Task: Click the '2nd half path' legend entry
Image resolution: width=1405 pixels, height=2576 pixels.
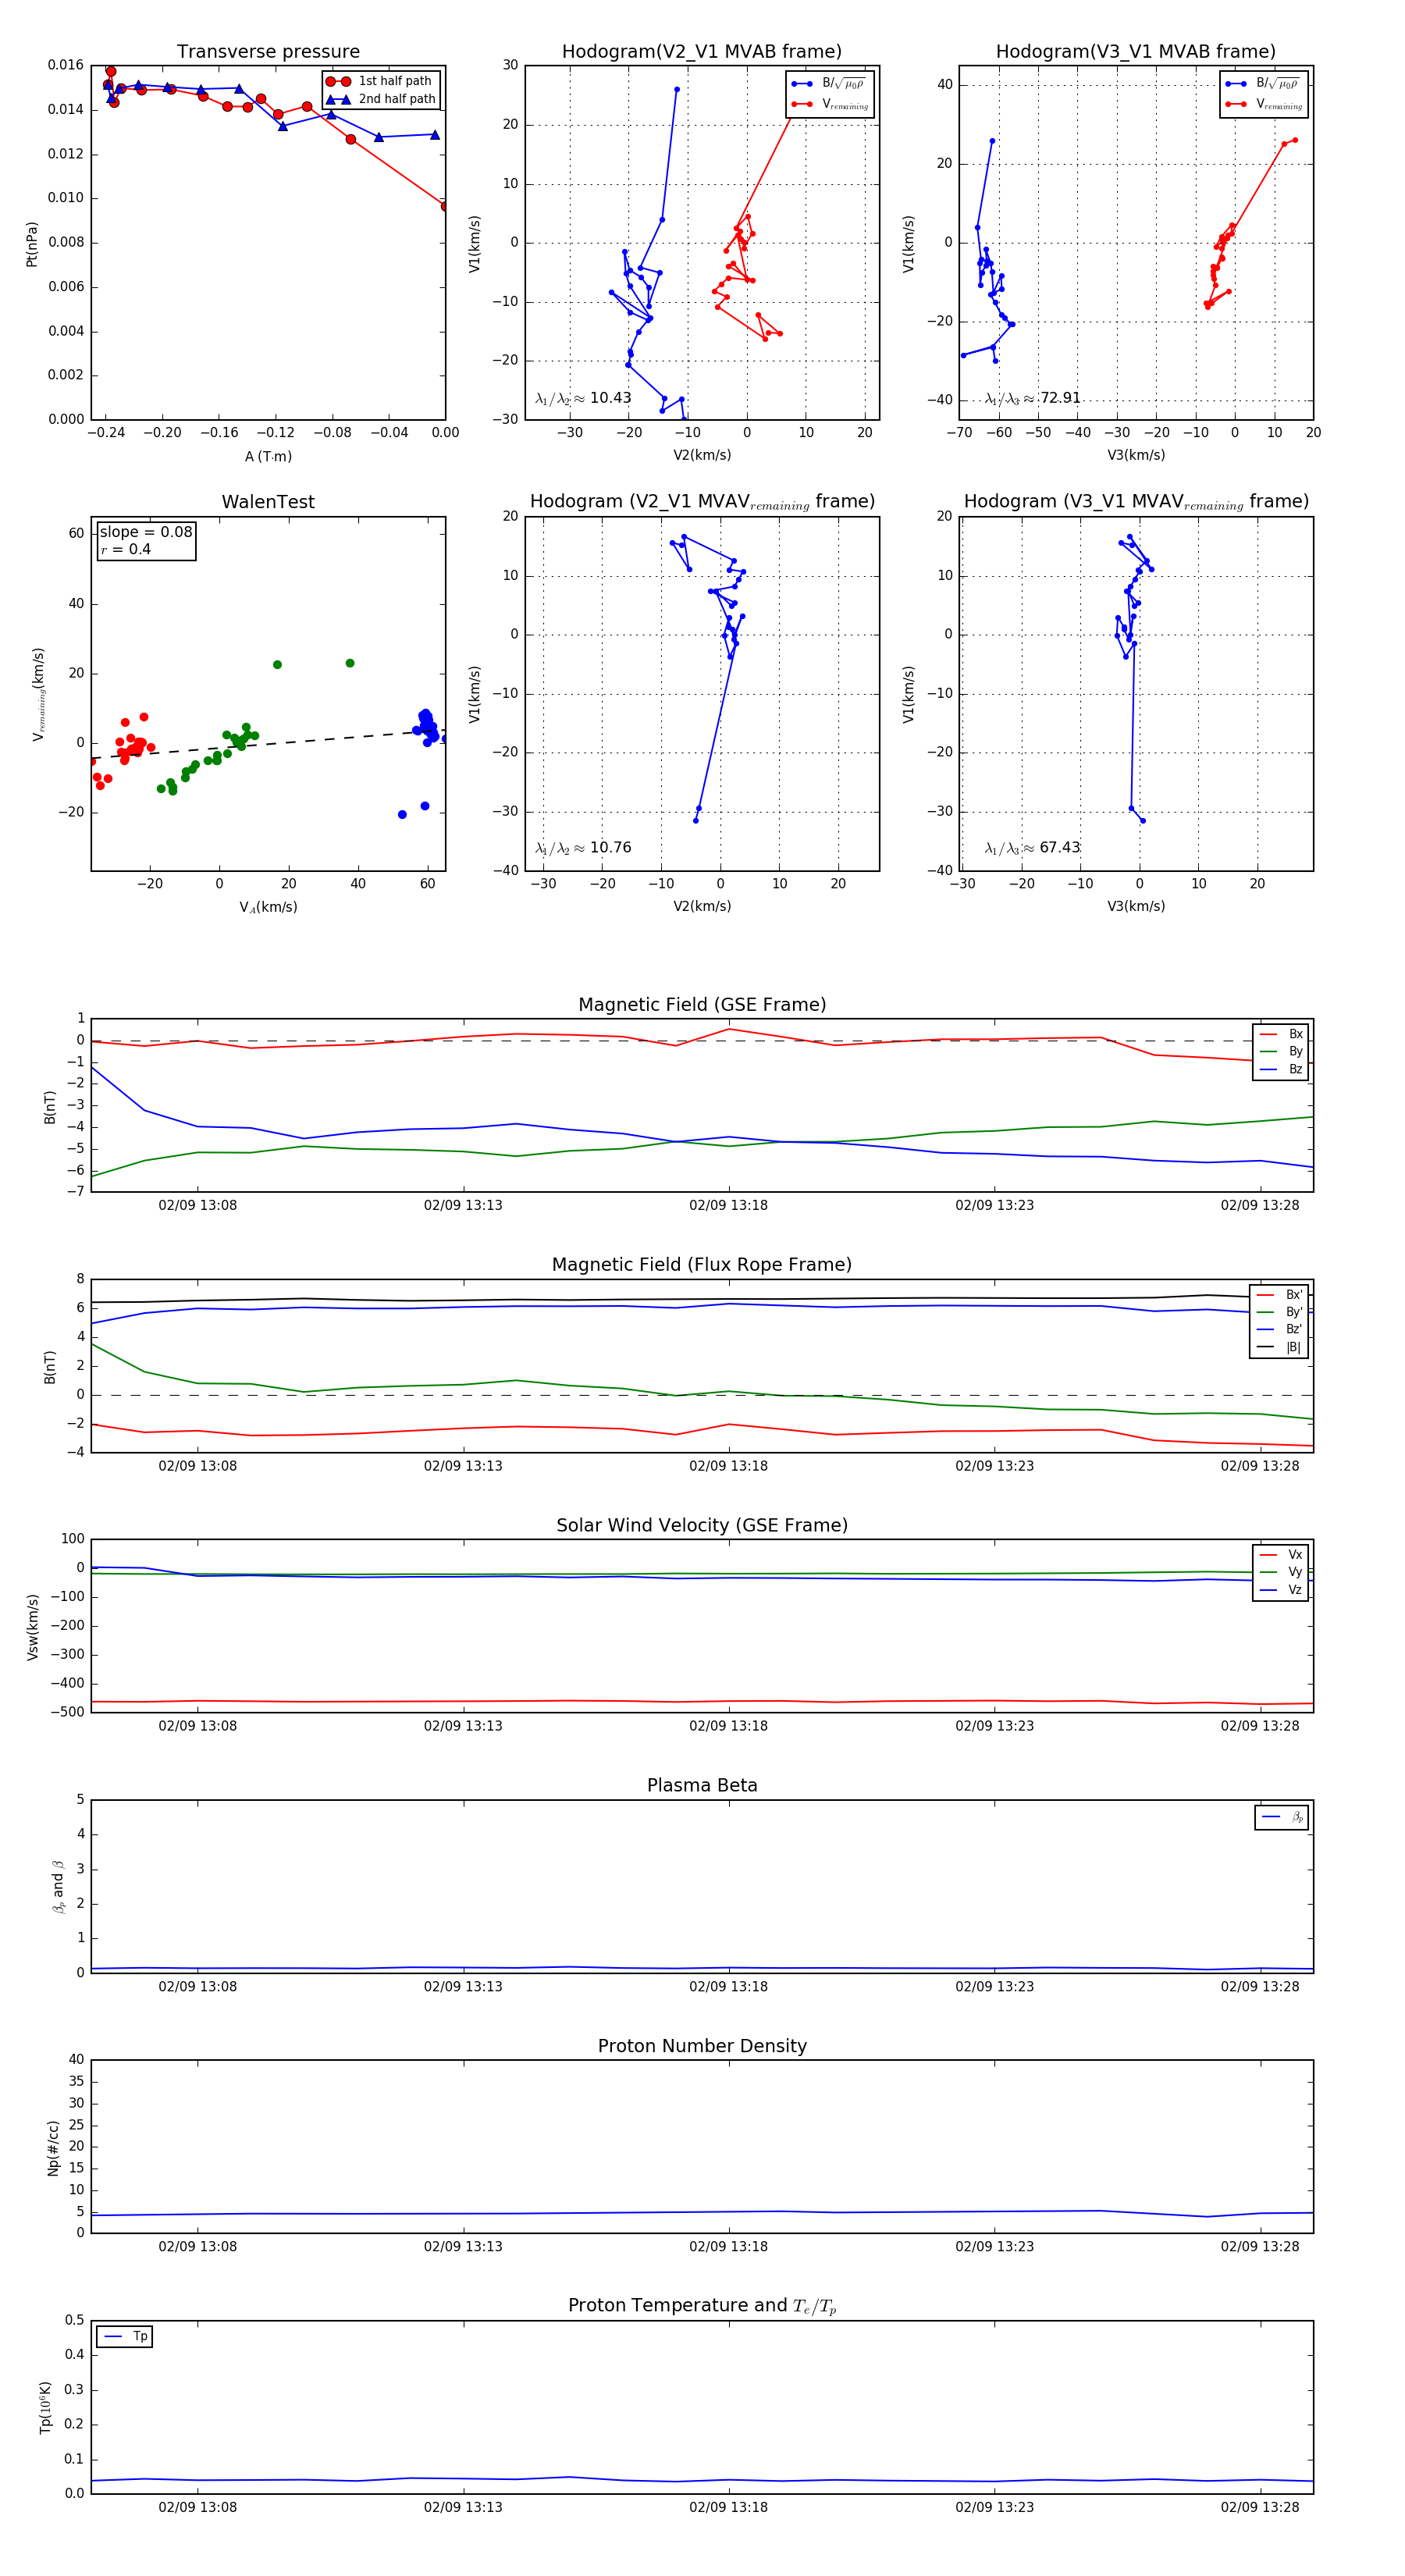Action: pyautogui.click(x=381, y=99)
